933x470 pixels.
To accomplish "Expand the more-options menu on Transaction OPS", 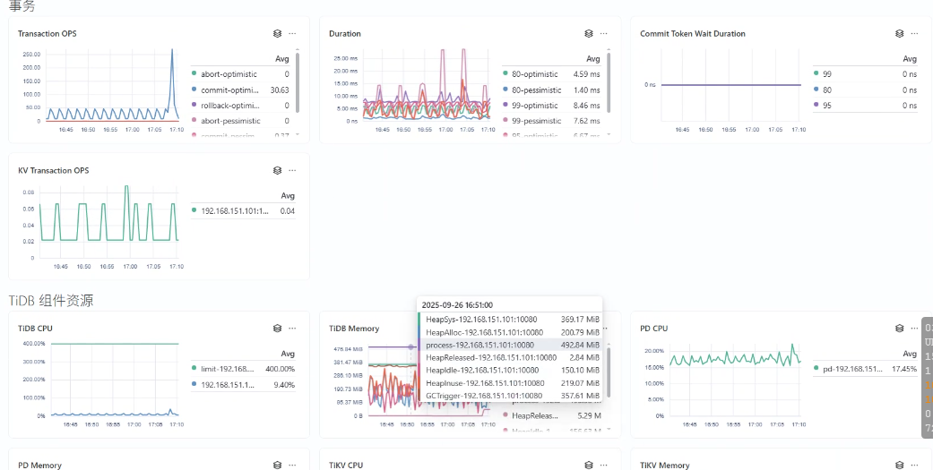I will pos(292,33).
